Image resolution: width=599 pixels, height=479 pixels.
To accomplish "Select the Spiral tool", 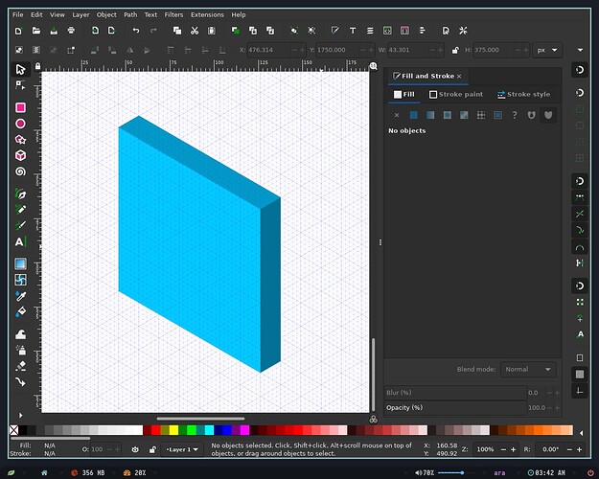I will pos(21,171).
